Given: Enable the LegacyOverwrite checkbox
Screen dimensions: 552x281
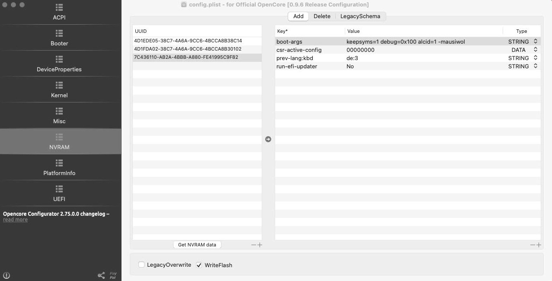Looking at the screenshot, I should (x=141, y=265).
